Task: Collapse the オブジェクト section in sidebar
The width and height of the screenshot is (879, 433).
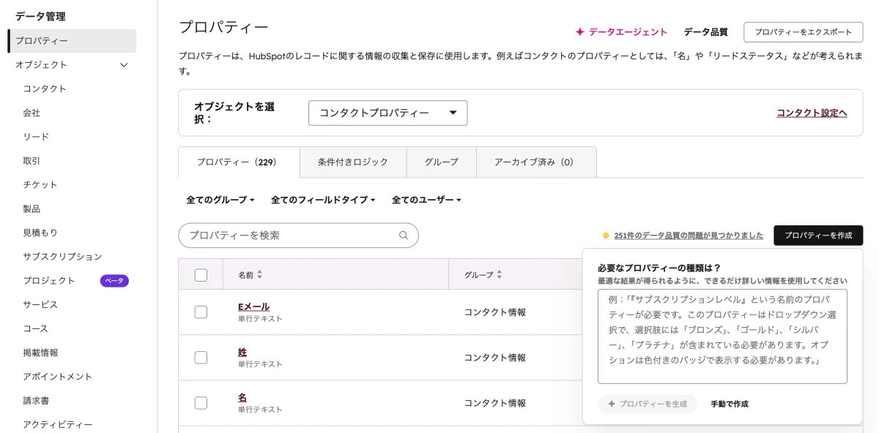Action: [x=123, y=64]
